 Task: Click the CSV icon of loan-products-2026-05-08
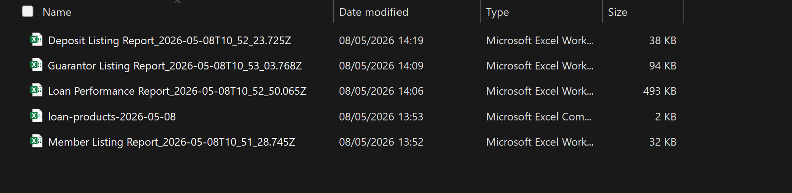tap(36, 116)
